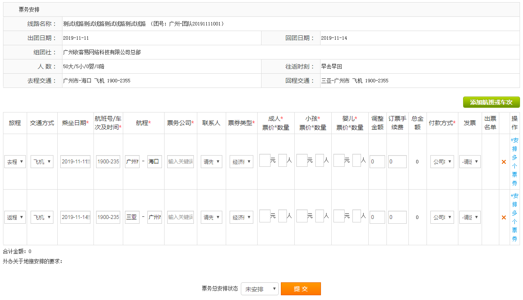Submit the form with 提交 button
Screen dimensions: 523x300
click(x=301, y=289)
